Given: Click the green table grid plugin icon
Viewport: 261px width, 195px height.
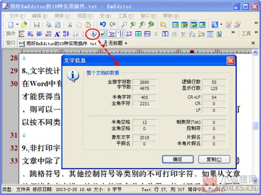Looking at the screenshot, I should (x=138, y=34).
